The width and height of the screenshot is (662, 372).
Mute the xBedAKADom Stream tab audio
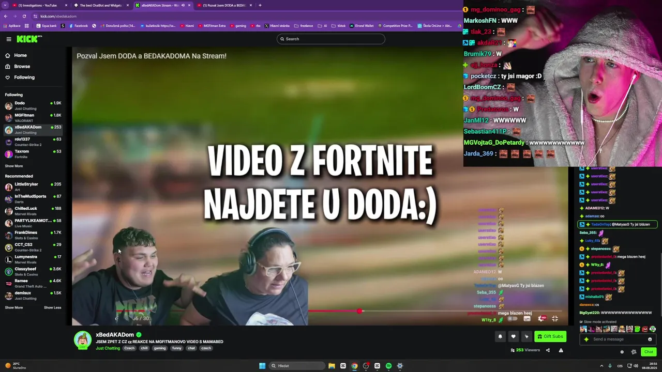[183, 5]
